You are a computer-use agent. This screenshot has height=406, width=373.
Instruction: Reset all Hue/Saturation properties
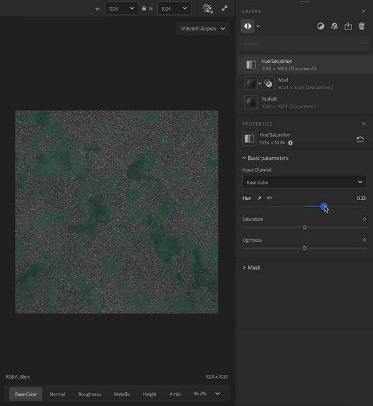pos(360,139)
